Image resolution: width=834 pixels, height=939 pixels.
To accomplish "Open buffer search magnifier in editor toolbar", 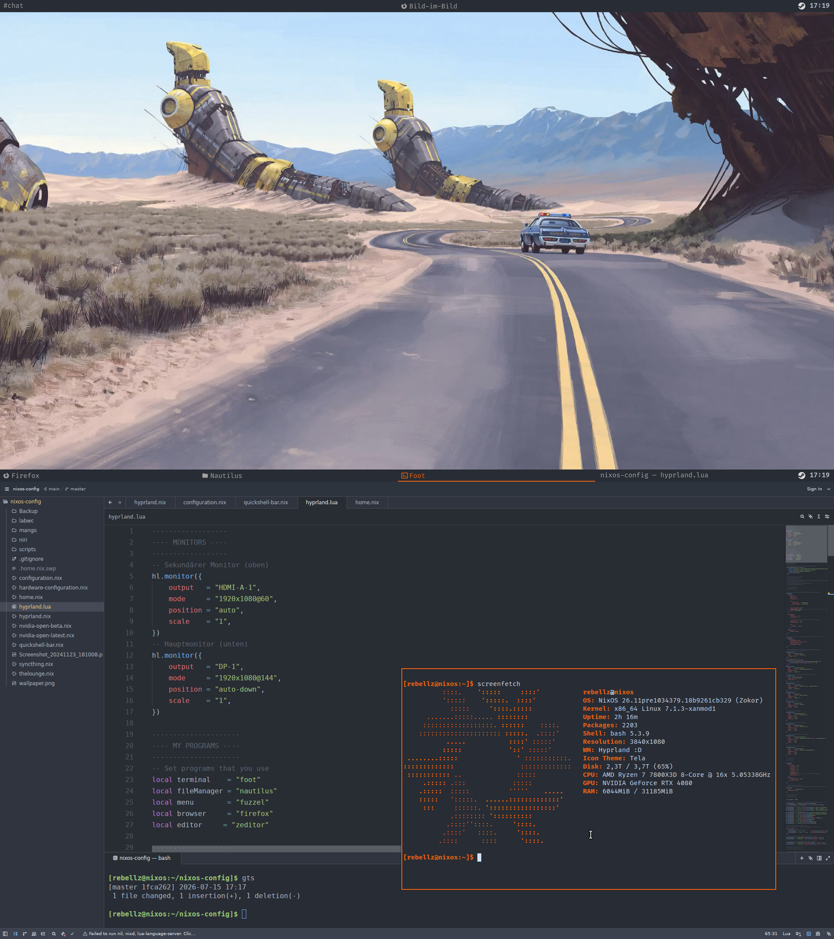I will [802, 516].
